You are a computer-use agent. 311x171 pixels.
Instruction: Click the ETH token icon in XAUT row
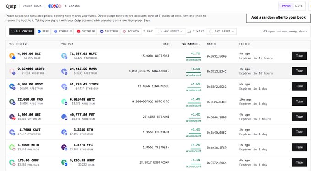point(64,132)
